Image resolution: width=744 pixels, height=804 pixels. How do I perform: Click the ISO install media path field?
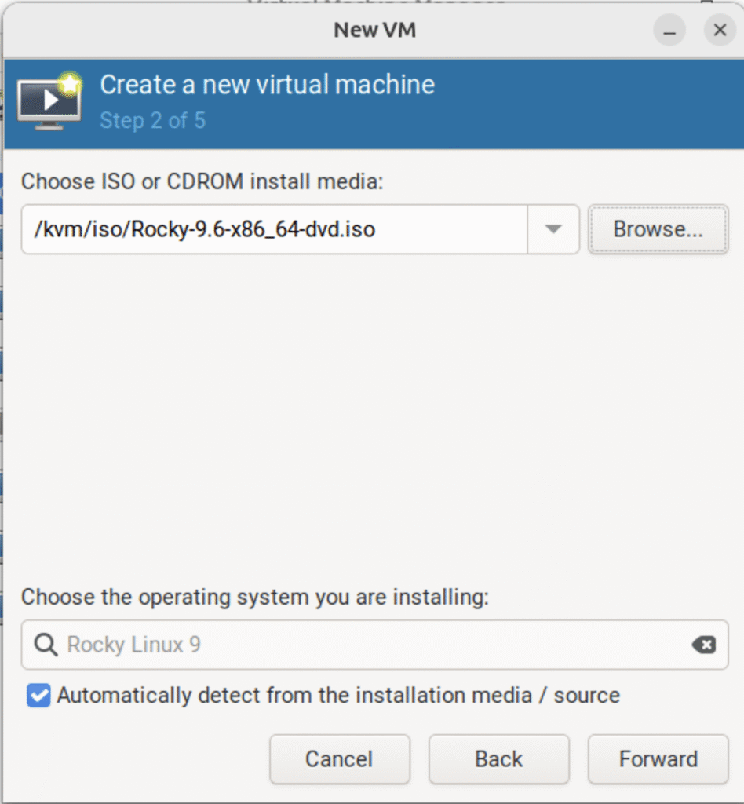click(x=274, y=229)
